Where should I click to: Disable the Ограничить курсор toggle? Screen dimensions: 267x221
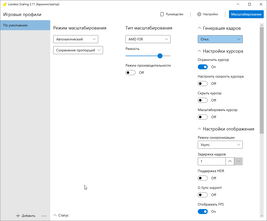coord(203,67)
